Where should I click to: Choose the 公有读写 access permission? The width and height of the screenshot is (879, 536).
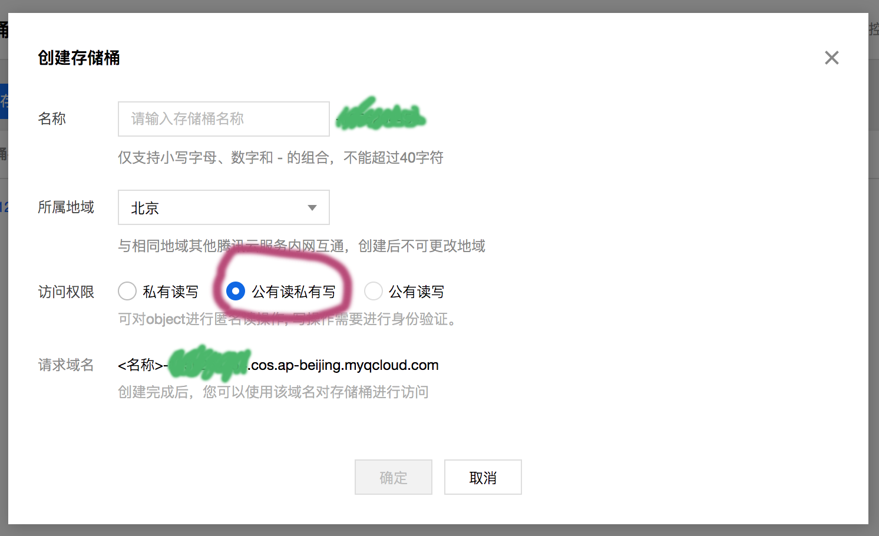coord(374,291)
